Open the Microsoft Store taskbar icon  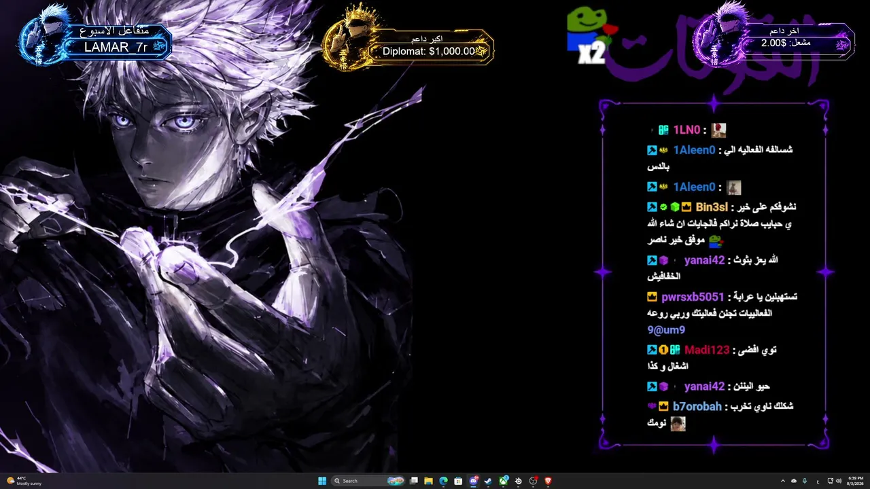(459, 481)
